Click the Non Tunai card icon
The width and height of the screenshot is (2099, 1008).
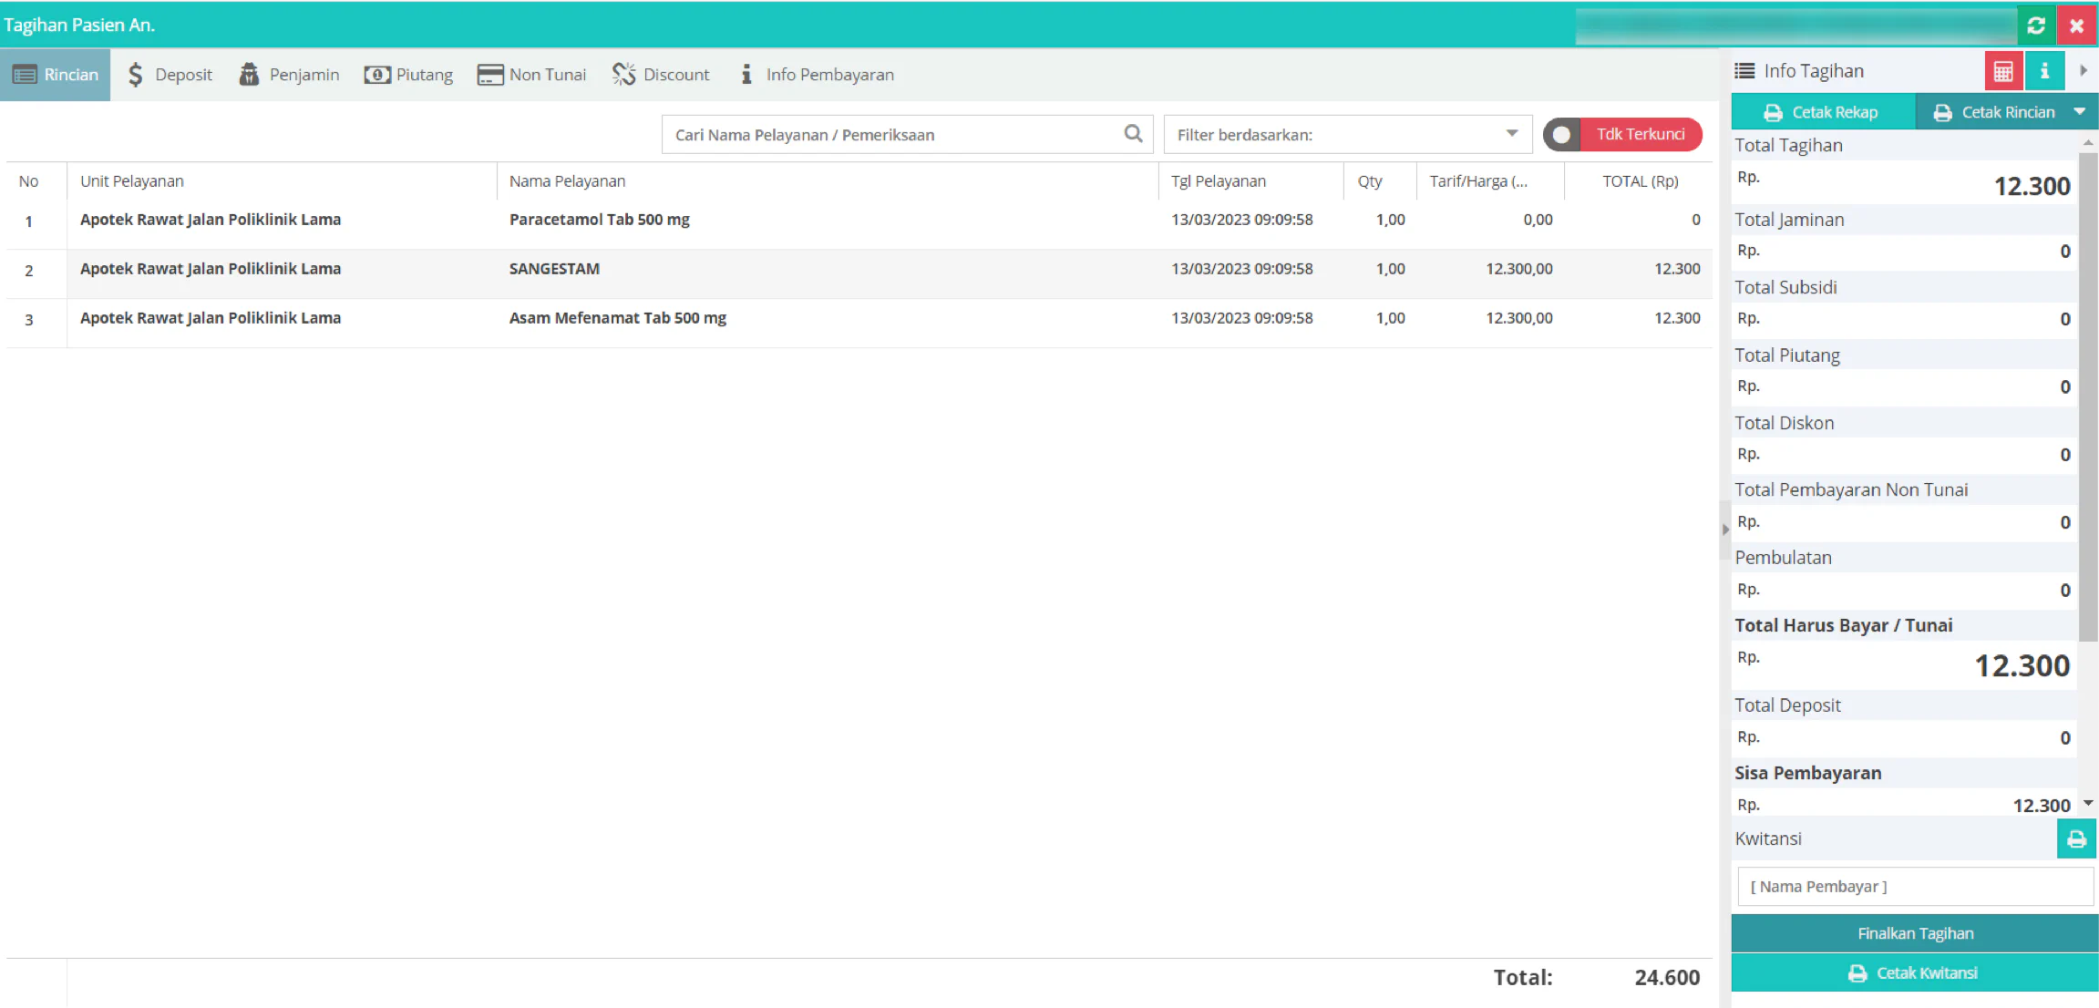490,75
